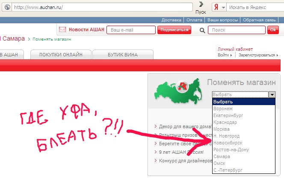
Task: Focus the Искать в Яндекс search box
Action: click(255, 7)
